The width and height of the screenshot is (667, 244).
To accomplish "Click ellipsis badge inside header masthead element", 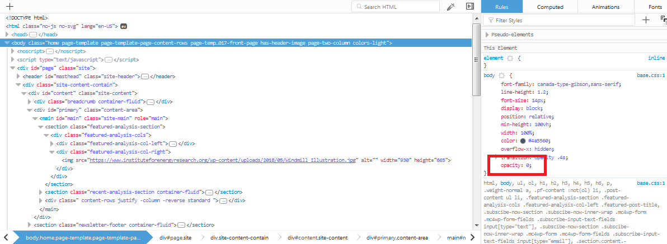I will tap(144, 76).
